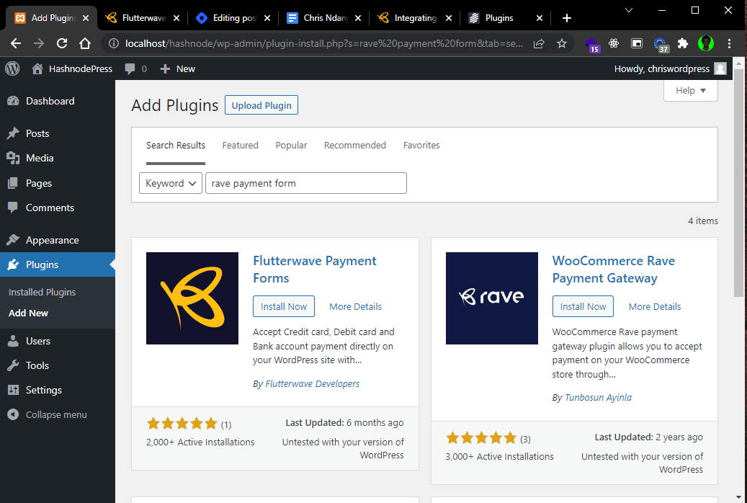Click the page vertical scrollbar thumb
The height and width of the screenshot is (503, 747).
(x=738, y=182)
